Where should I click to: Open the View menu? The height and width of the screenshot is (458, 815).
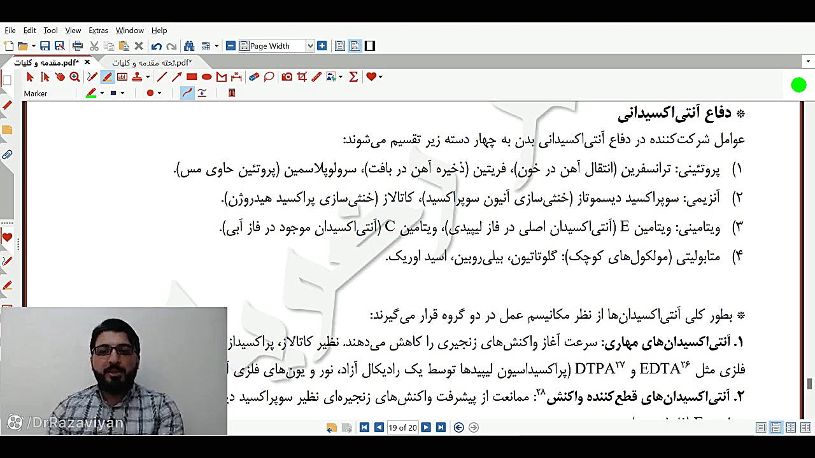click(73, 31)
